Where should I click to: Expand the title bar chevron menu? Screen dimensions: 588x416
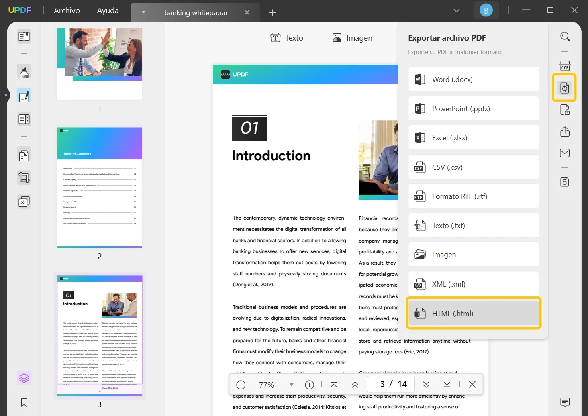point(457,10)
